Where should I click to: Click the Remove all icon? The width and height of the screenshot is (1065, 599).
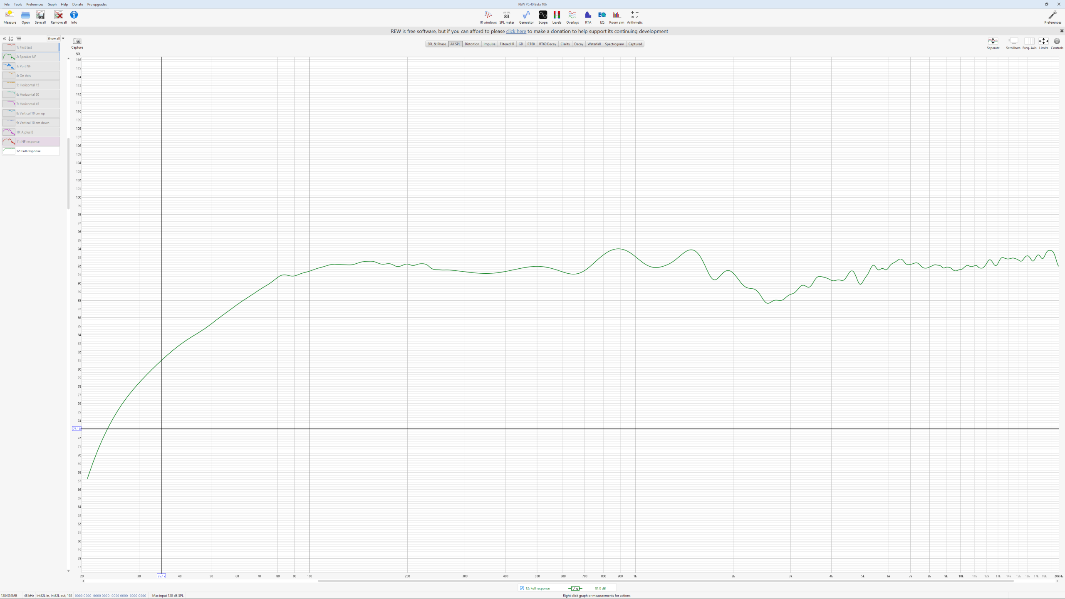tap(59, 17)
